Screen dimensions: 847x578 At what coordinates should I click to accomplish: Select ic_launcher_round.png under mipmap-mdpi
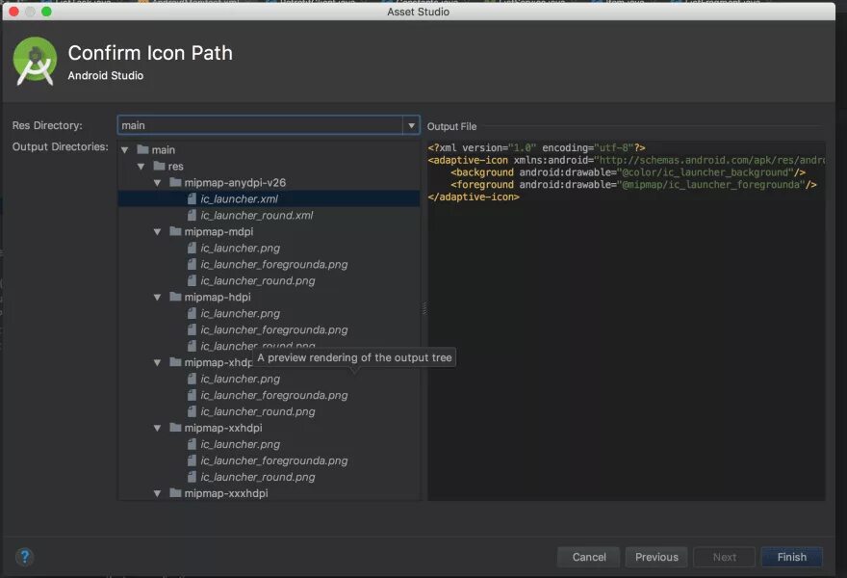coord(258,280)
